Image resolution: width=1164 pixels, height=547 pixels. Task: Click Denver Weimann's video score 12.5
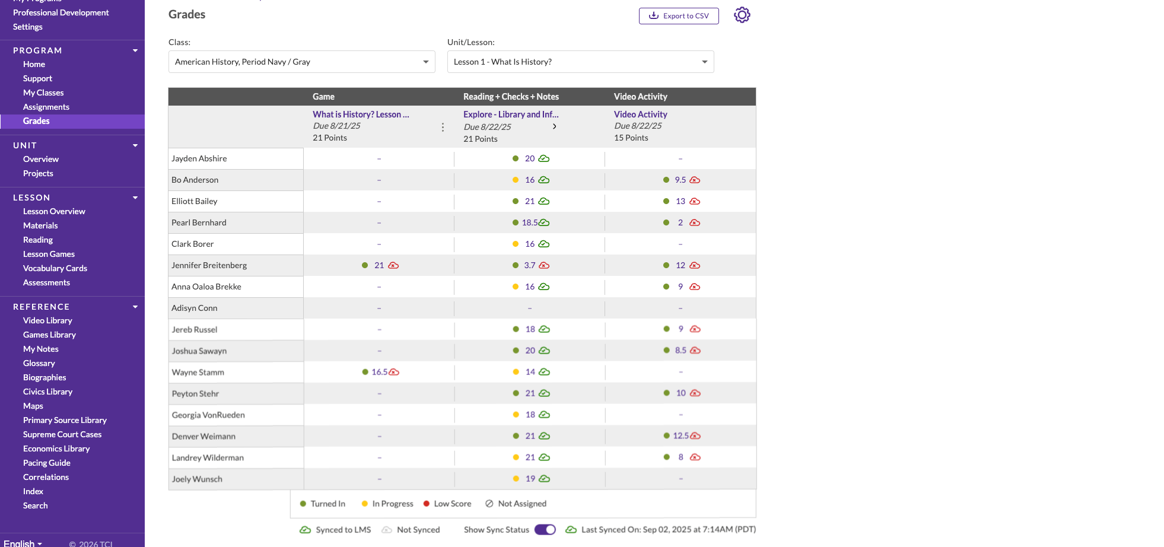[680, 436]
